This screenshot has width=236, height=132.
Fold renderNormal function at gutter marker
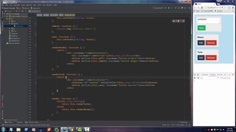coord(36,48)
